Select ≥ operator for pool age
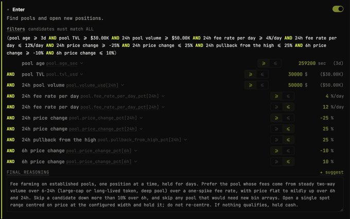Image resolution: width=350 pixels, height=219 pixels. tap(264, 63)
